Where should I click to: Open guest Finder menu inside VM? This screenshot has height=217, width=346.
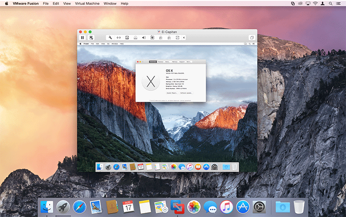[86, 44]
